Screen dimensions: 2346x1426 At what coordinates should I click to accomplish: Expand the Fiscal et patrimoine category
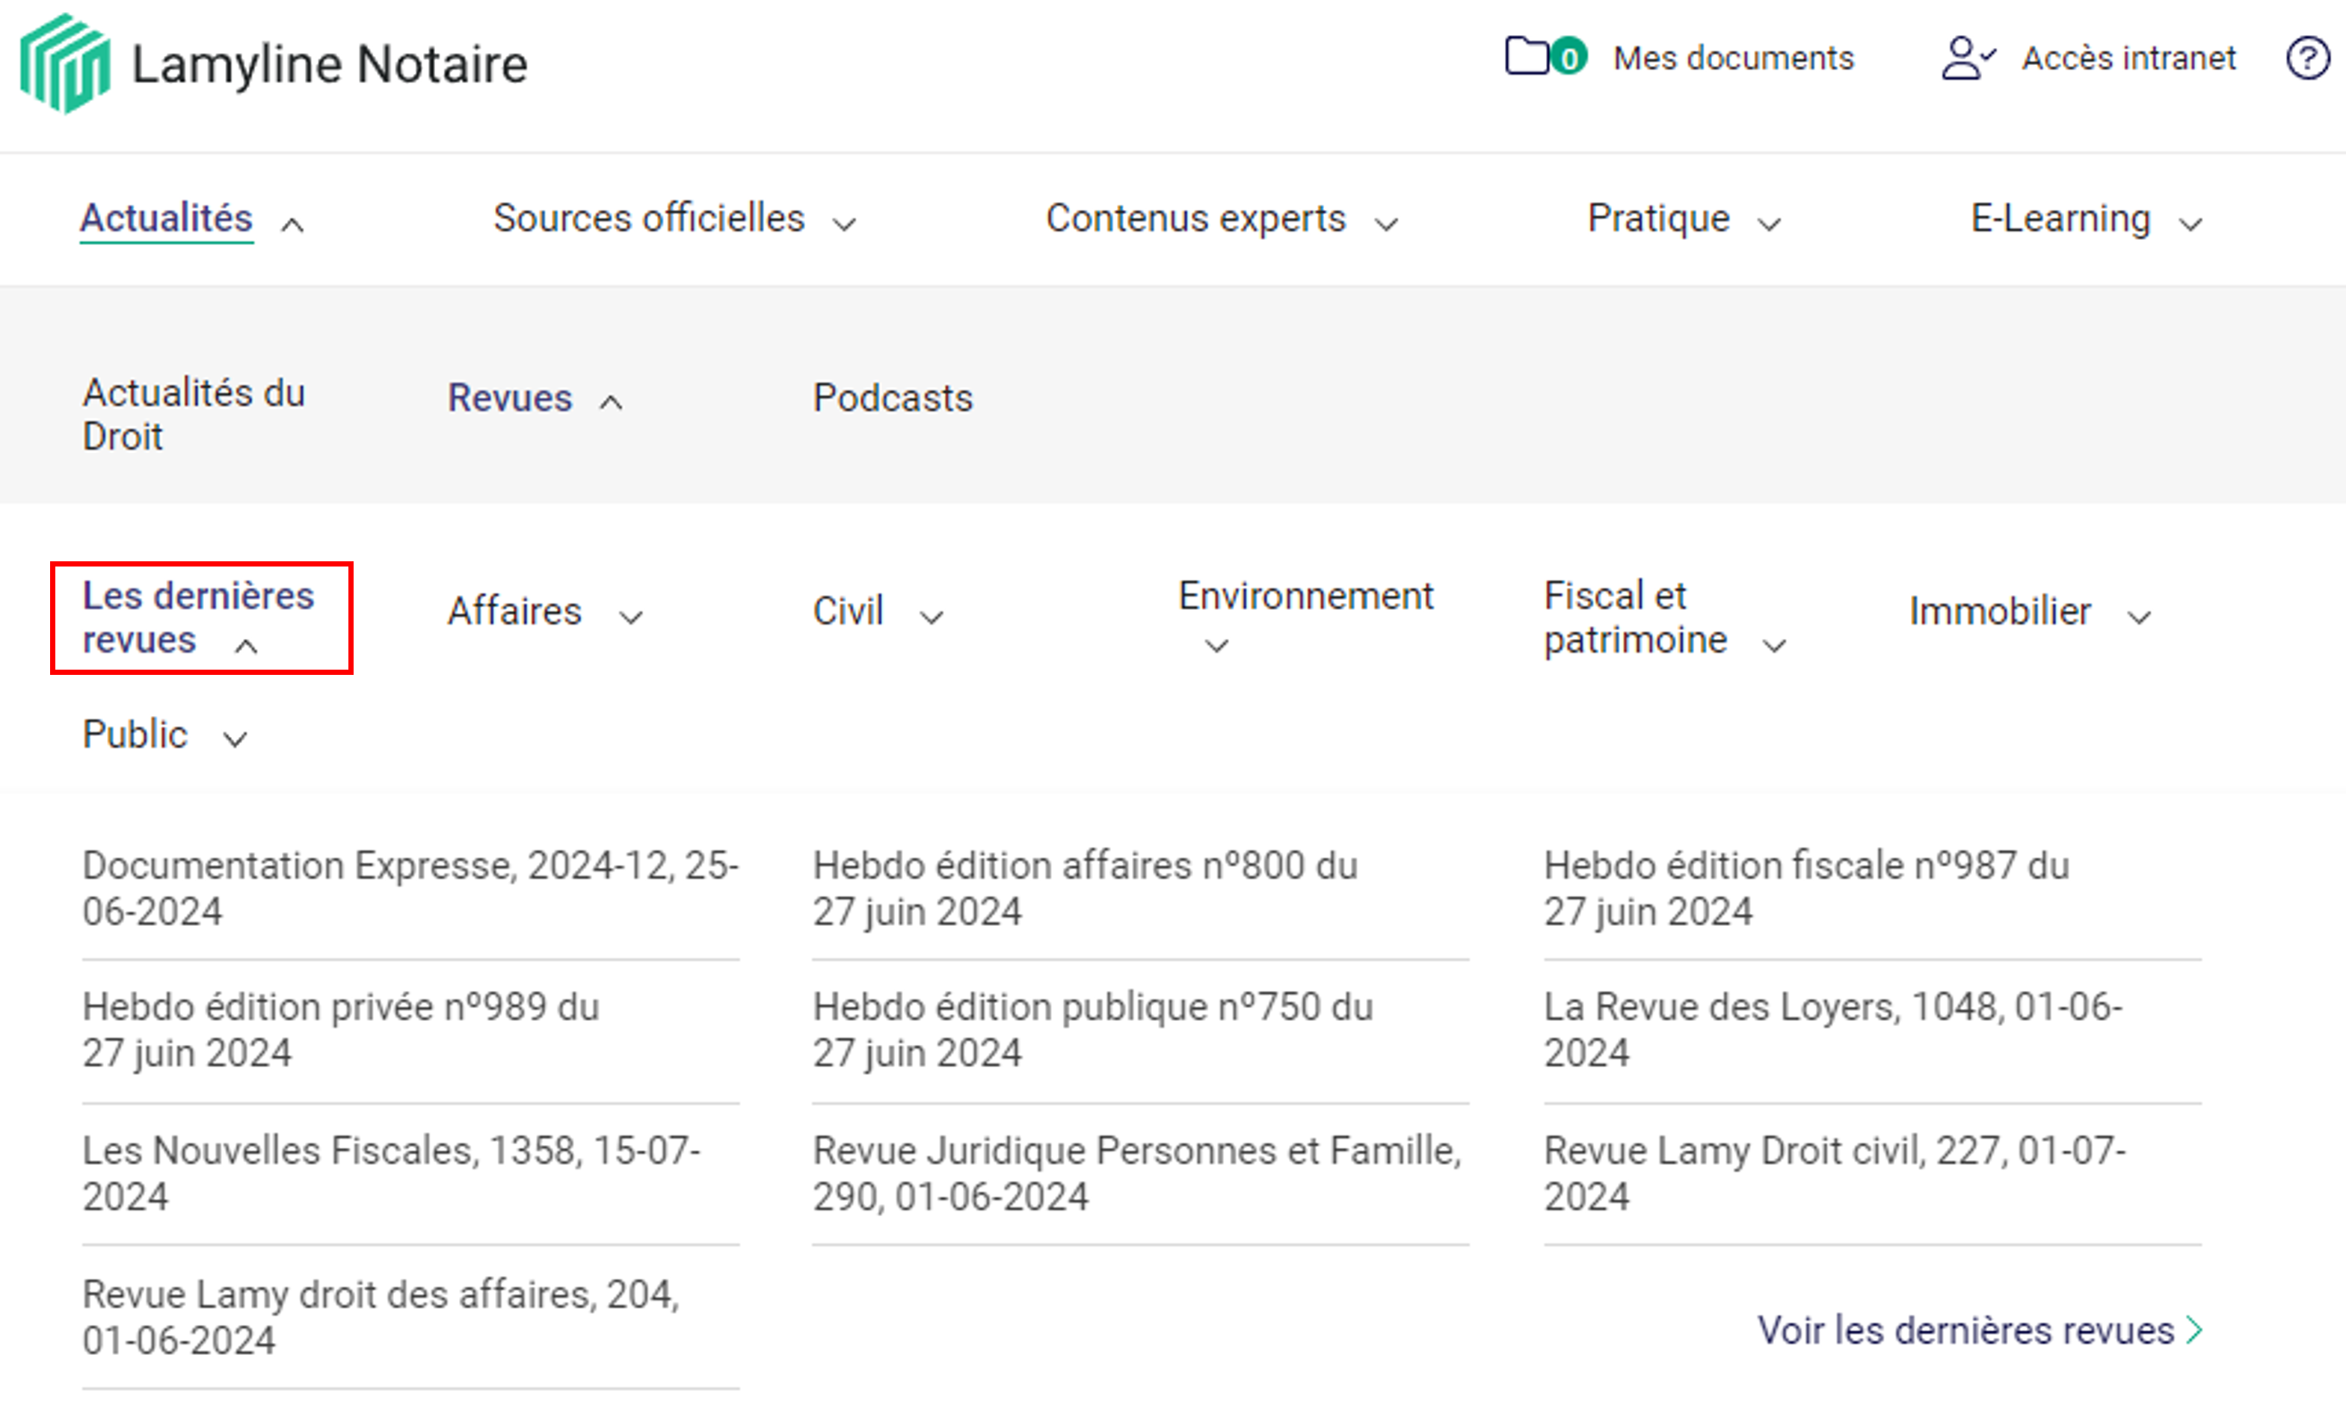click(1774, 646)
